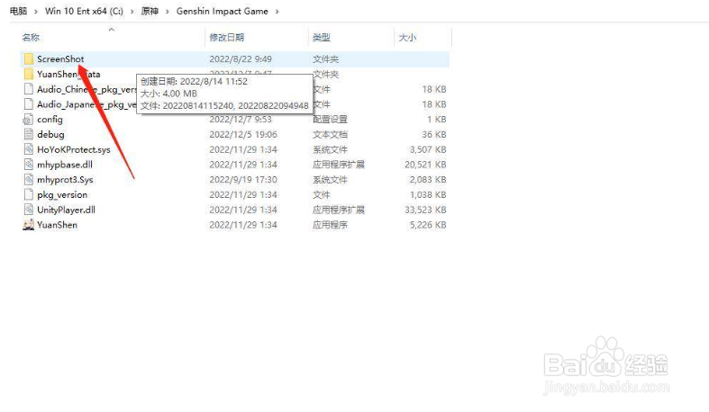
Task: Select the pkg_version file name
Action: [x=62, y=194]
